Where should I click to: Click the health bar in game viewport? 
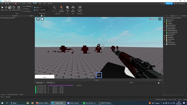pyautogui.click(x=153, y=19)
